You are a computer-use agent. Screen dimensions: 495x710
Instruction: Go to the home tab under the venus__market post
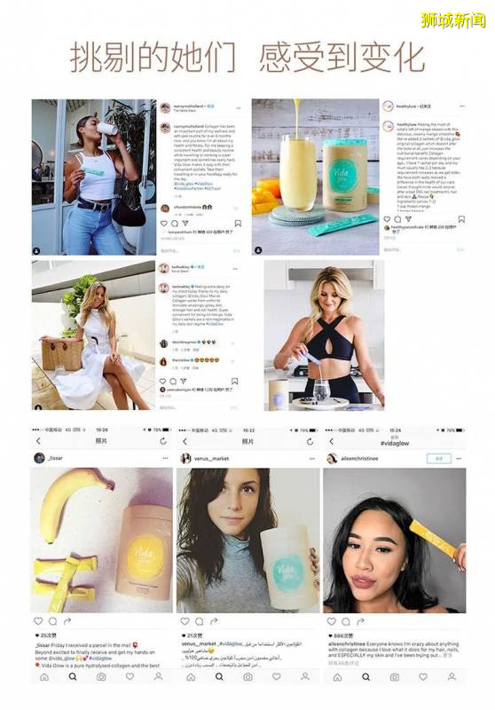point(191,677)
